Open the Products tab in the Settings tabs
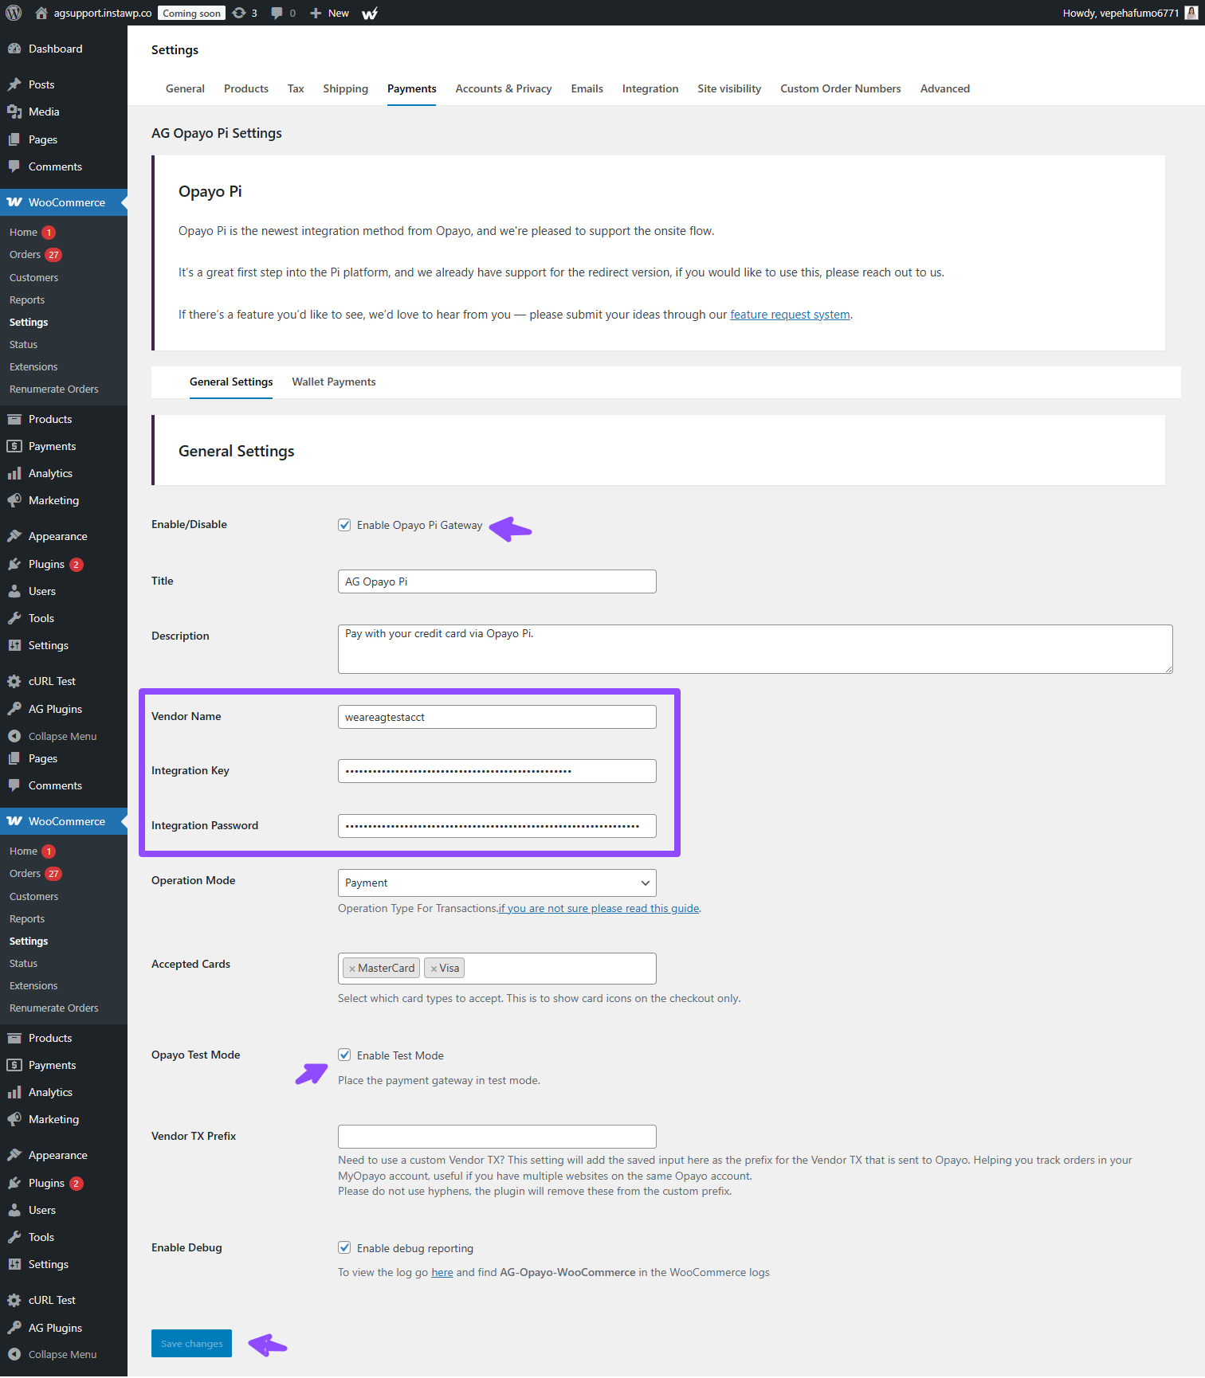Viewport: 1205px width, 1378px height. click(246, 88)
